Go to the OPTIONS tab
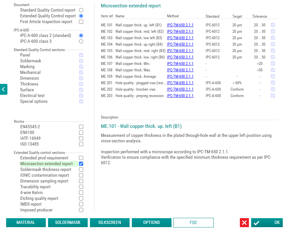The width and height of the screenshot is (285, 231). (x=152, y=222)
